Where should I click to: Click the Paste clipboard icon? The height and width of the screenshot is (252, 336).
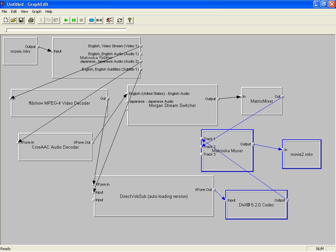coord(56,20)
